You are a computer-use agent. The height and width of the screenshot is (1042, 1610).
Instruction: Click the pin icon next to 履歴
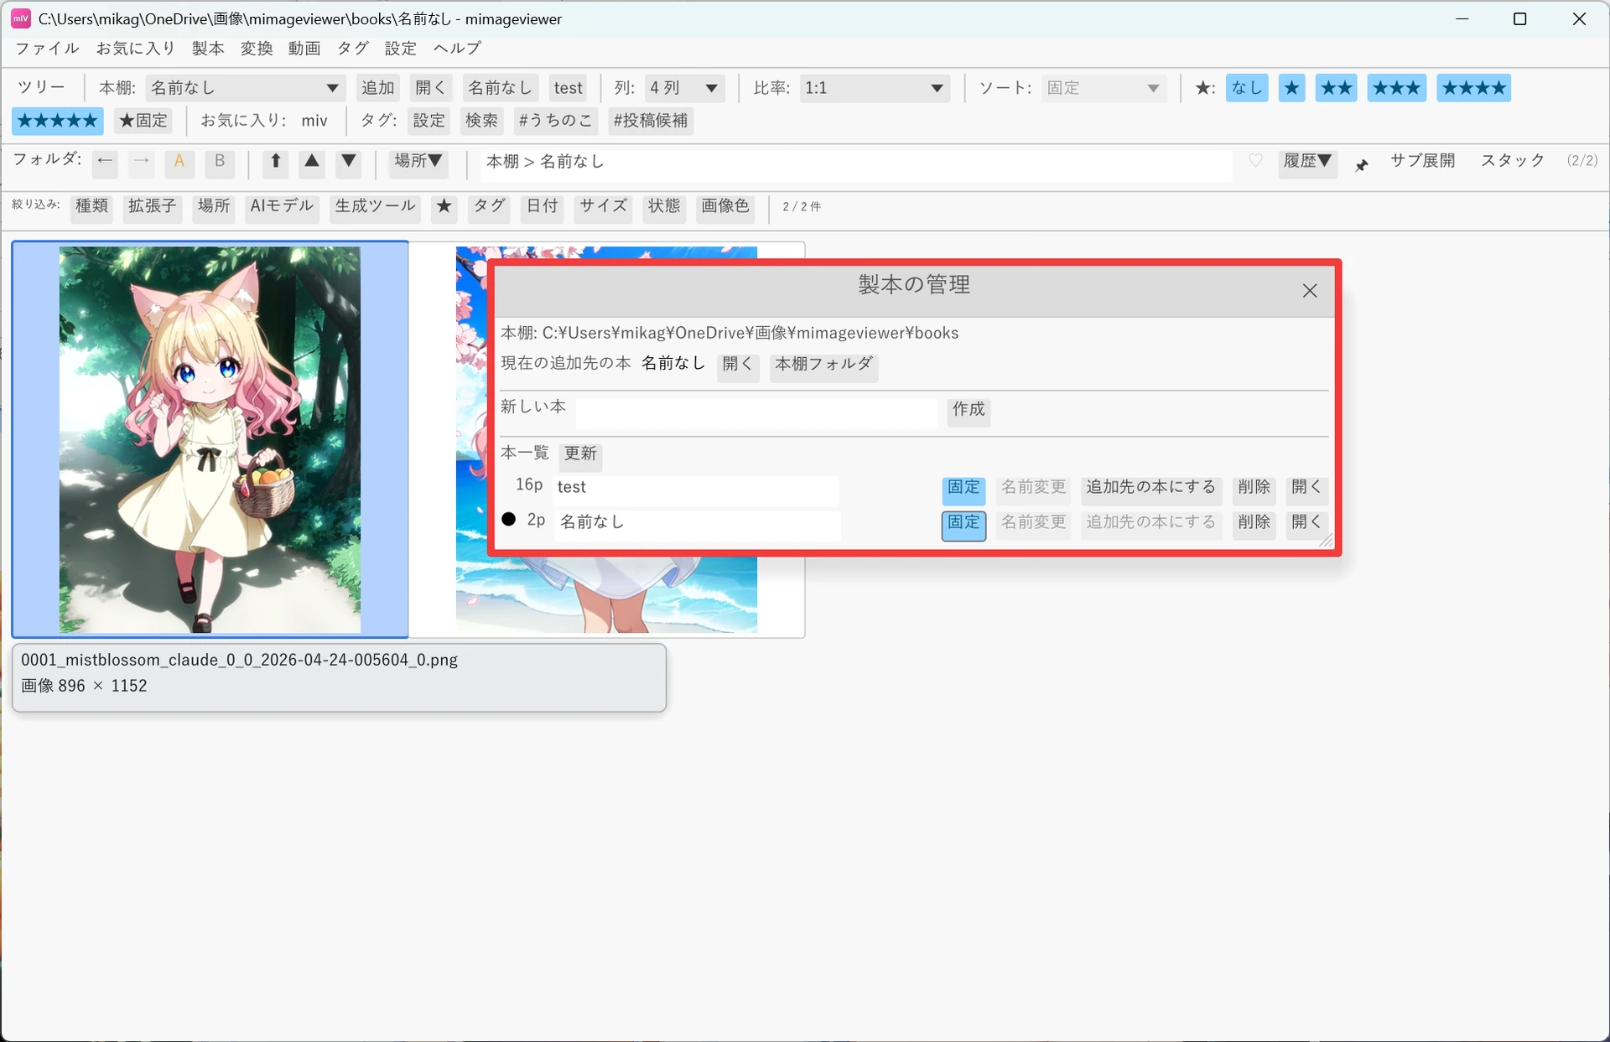click(1362, 165)
